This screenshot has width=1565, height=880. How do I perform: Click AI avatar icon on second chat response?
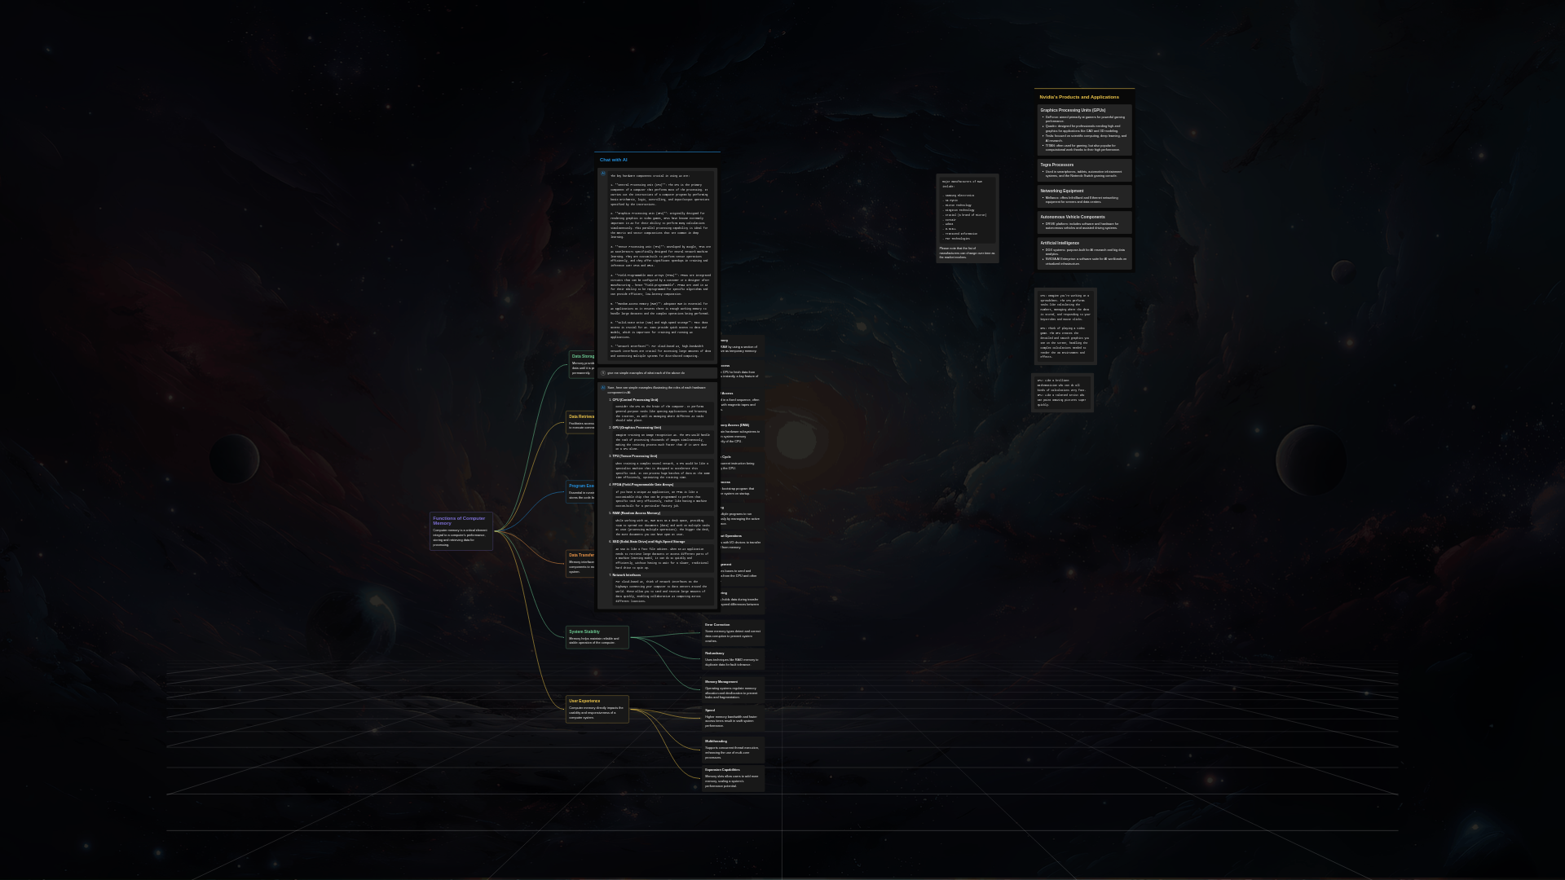[603, 388]
